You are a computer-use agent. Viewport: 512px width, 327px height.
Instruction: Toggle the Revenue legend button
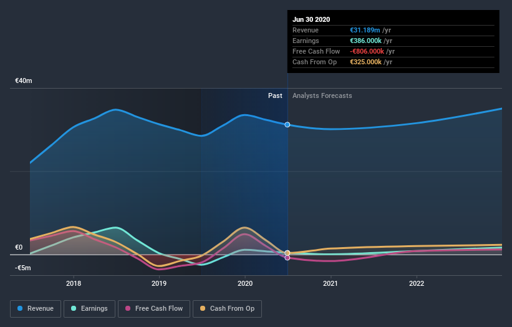[36, 309]
